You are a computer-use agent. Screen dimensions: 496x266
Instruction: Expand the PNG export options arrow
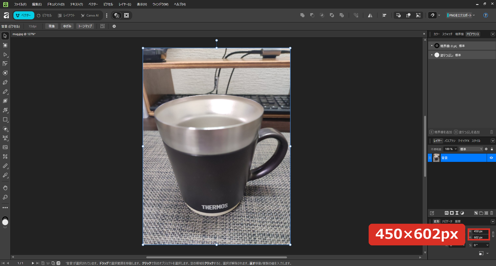(x=474, y=15)
